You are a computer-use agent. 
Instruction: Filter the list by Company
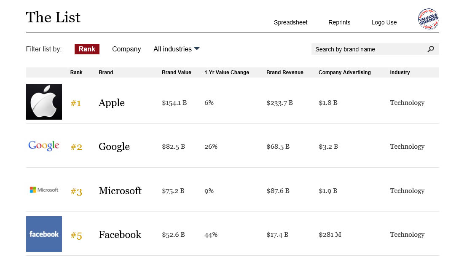(126, 49)
